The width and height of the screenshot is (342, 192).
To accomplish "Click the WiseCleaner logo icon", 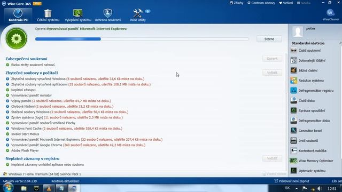I will point(331,13).
